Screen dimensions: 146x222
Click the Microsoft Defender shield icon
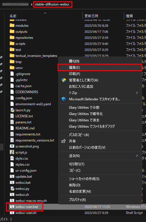point(64,99)
